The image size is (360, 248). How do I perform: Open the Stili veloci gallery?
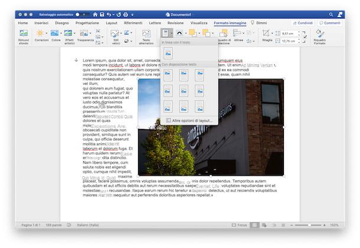[114, 34]
